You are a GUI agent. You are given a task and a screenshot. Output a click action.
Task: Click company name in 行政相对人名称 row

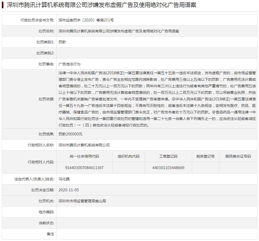tap(84, 145)
